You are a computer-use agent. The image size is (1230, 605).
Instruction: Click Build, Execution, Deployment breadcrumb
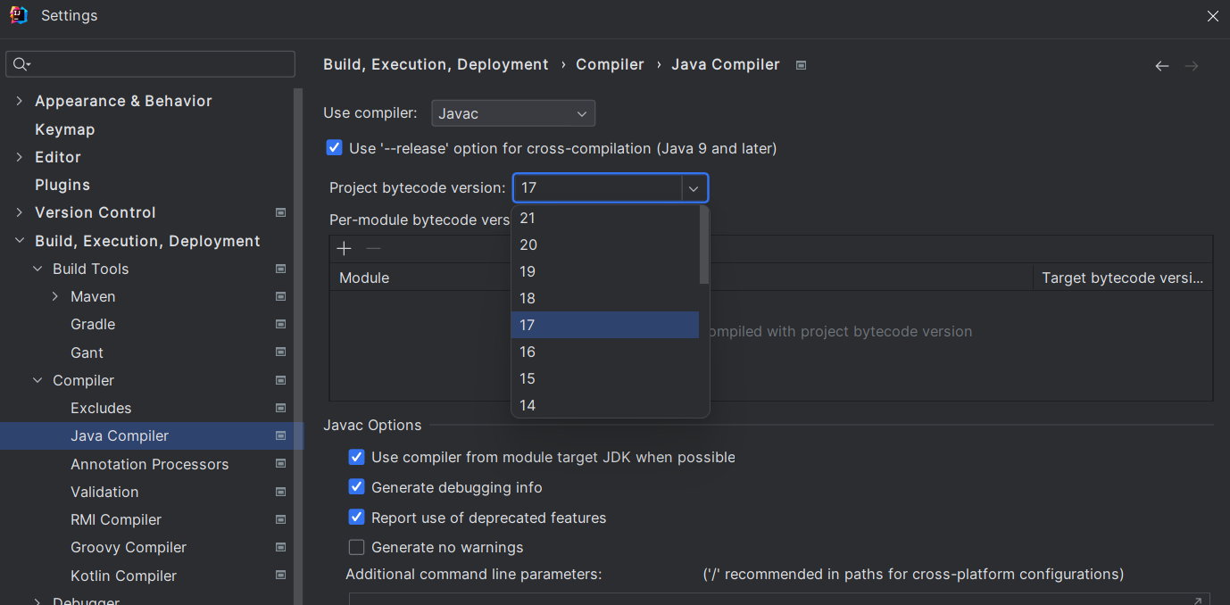point(436,64)
